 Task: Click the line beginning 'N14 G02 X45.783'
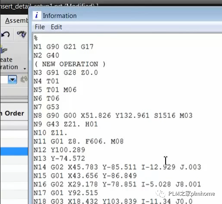117,167
